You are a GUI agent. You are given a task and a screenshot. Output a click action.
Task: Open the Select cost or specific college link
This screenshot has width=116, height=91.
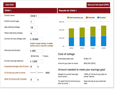[41, 46]
